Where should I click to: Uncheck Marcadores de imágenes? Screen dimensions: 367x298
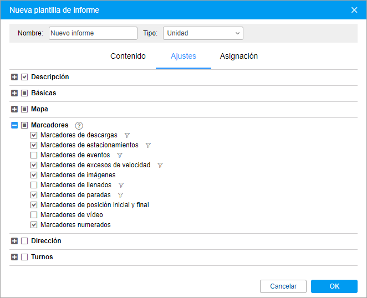point(34,175)
